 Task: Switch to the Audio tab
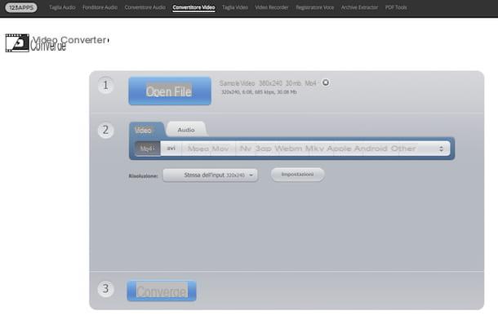pos(186,130)
